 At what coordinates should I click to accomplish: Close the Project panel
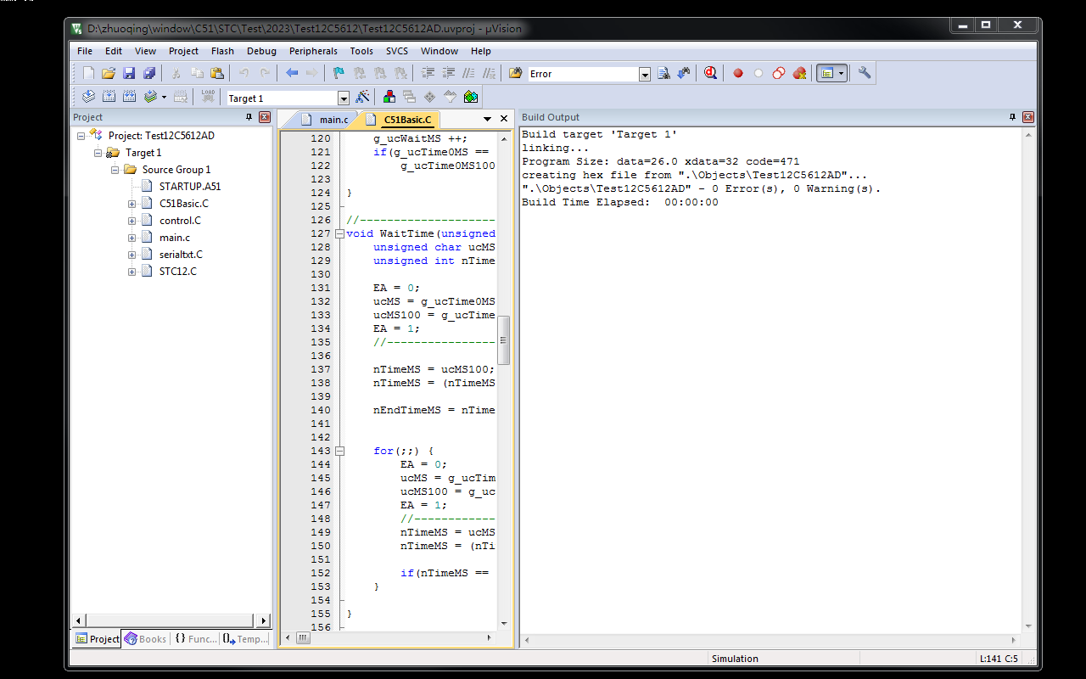(x=265, y=117)
